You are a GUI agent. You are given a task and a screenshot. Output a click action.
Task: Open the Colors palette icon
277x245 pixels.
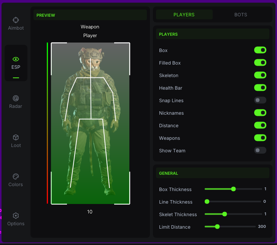click(x=16, y=177)
